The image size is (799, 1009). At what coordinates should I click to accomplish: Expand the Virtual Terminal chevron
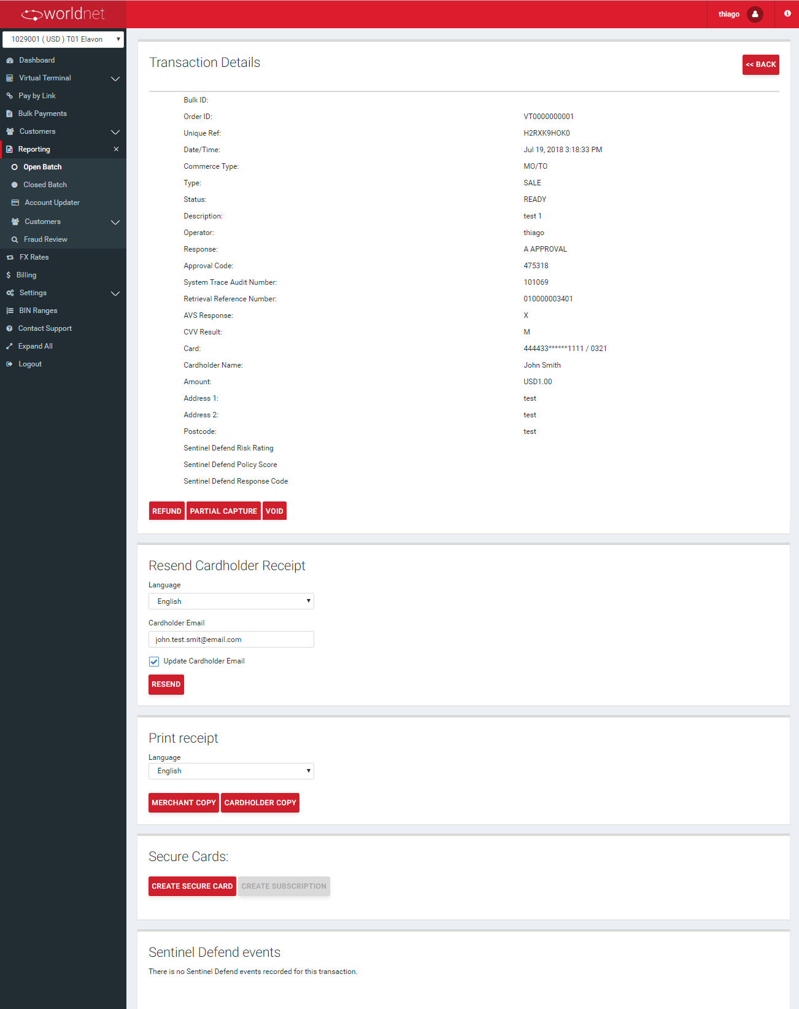[115, 79]
